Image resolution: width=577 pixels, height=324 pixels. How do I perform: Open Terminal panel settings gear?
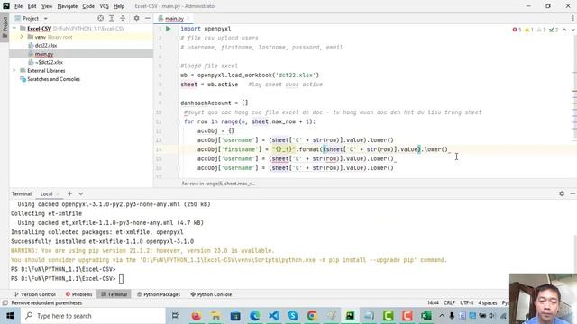[x=562, y=193]
